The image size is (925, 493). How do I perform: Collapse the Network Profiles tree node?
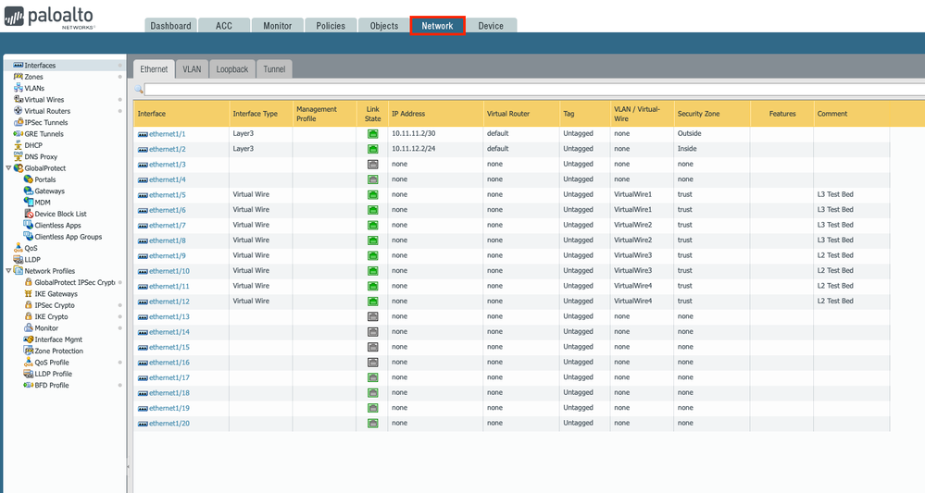click(x=8, y=271)
